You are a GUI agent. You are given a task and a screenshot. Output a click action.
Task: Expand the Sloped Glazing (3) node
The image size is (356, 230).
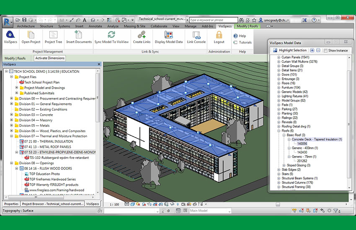pyautogui.click(x=284, y=165)
